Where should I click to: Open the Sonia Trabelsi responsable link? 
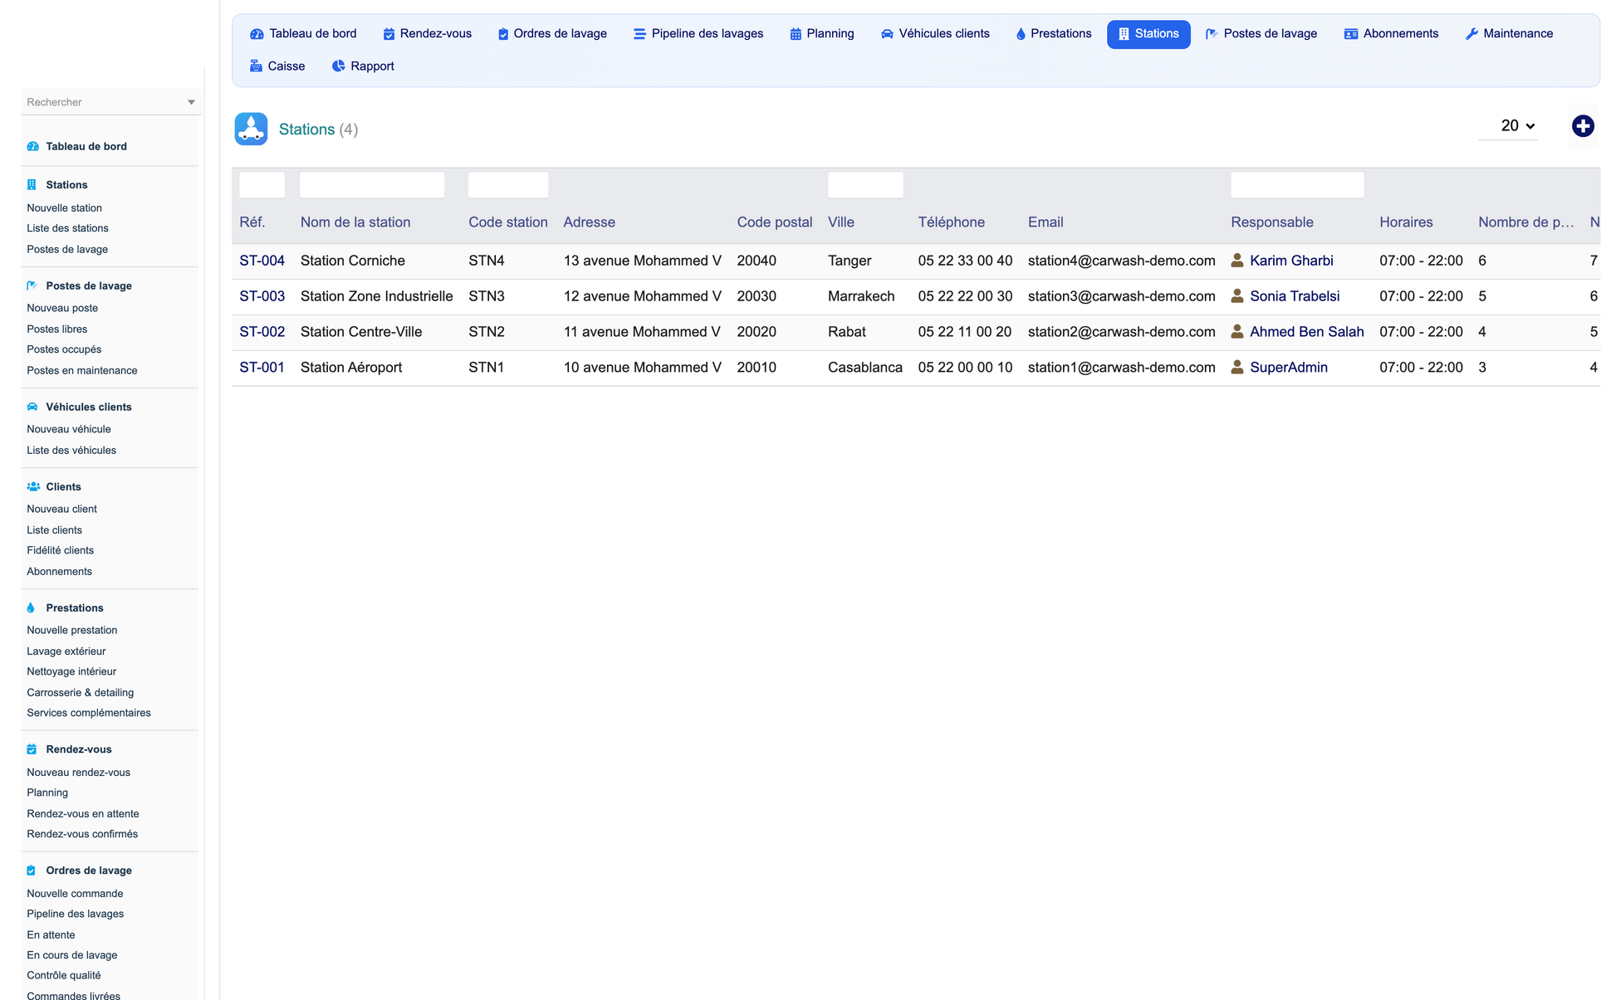pyautogui.click(x=1294, y=296)
